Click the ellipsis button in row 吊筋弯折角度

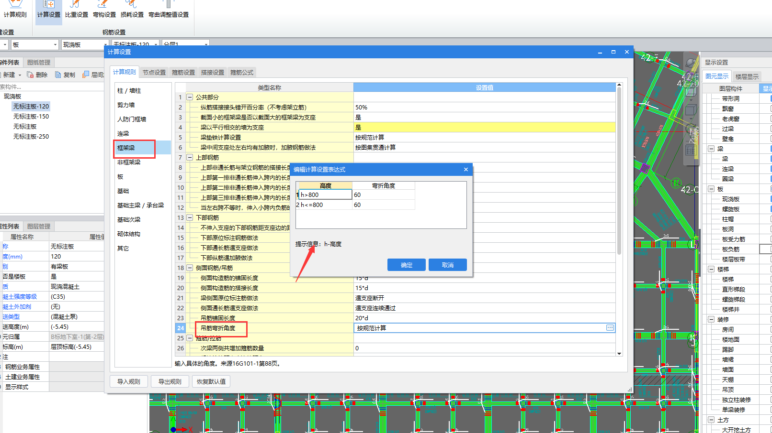click(x=610, y=328)
